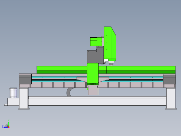
Task: Select the long green worktable on the right
Action: coord(141,70)
